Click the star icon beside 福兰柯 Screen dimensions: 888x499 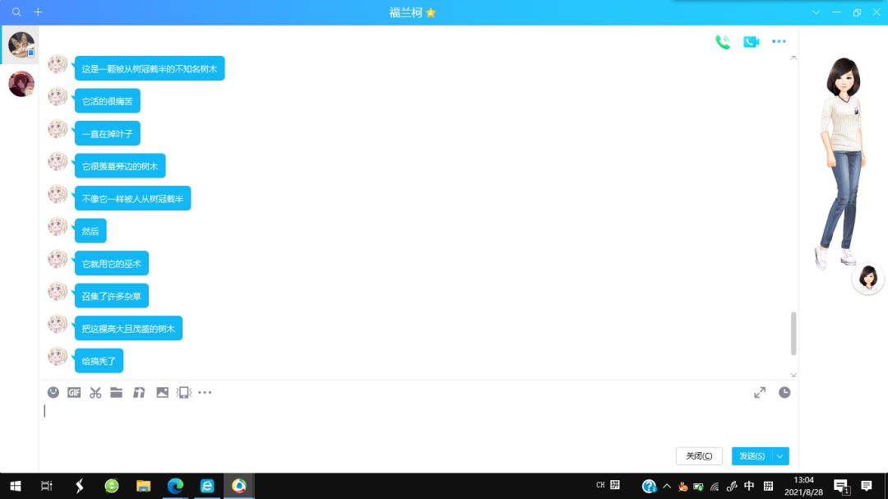coord(431,12)
